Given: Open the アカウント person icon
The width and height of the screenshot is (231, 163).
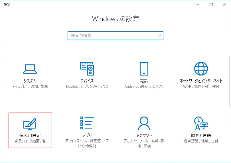Looking at the screenshot, I should 144,123.
